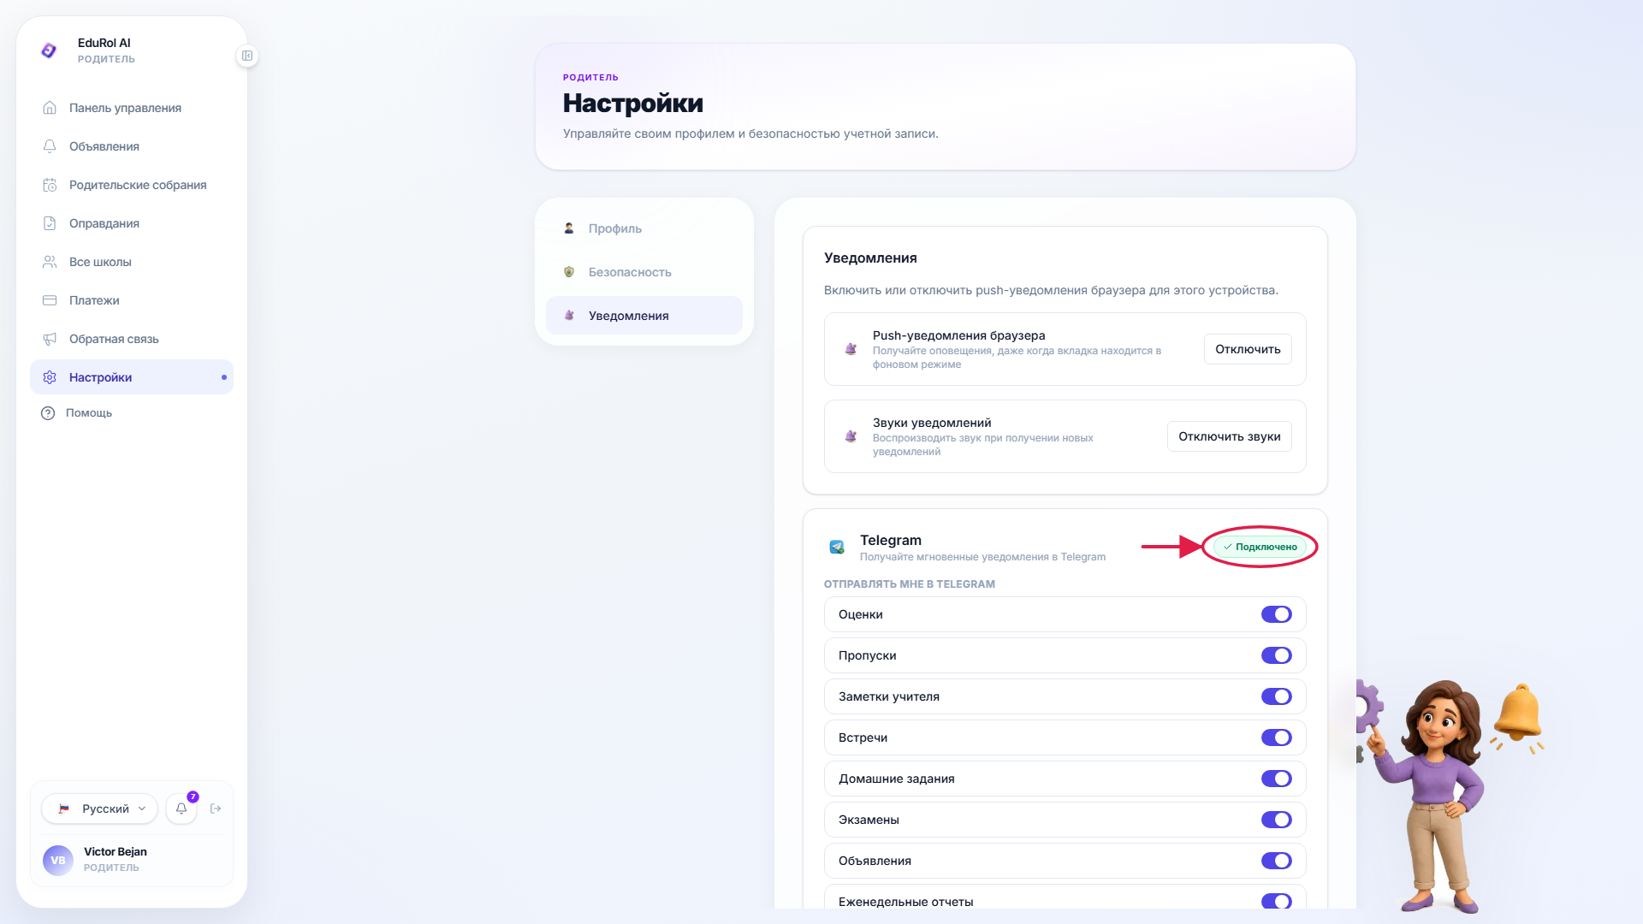Collapse the sidebar with the panel icon
This screenshot has width=1643, height=924.
(247, 56)
